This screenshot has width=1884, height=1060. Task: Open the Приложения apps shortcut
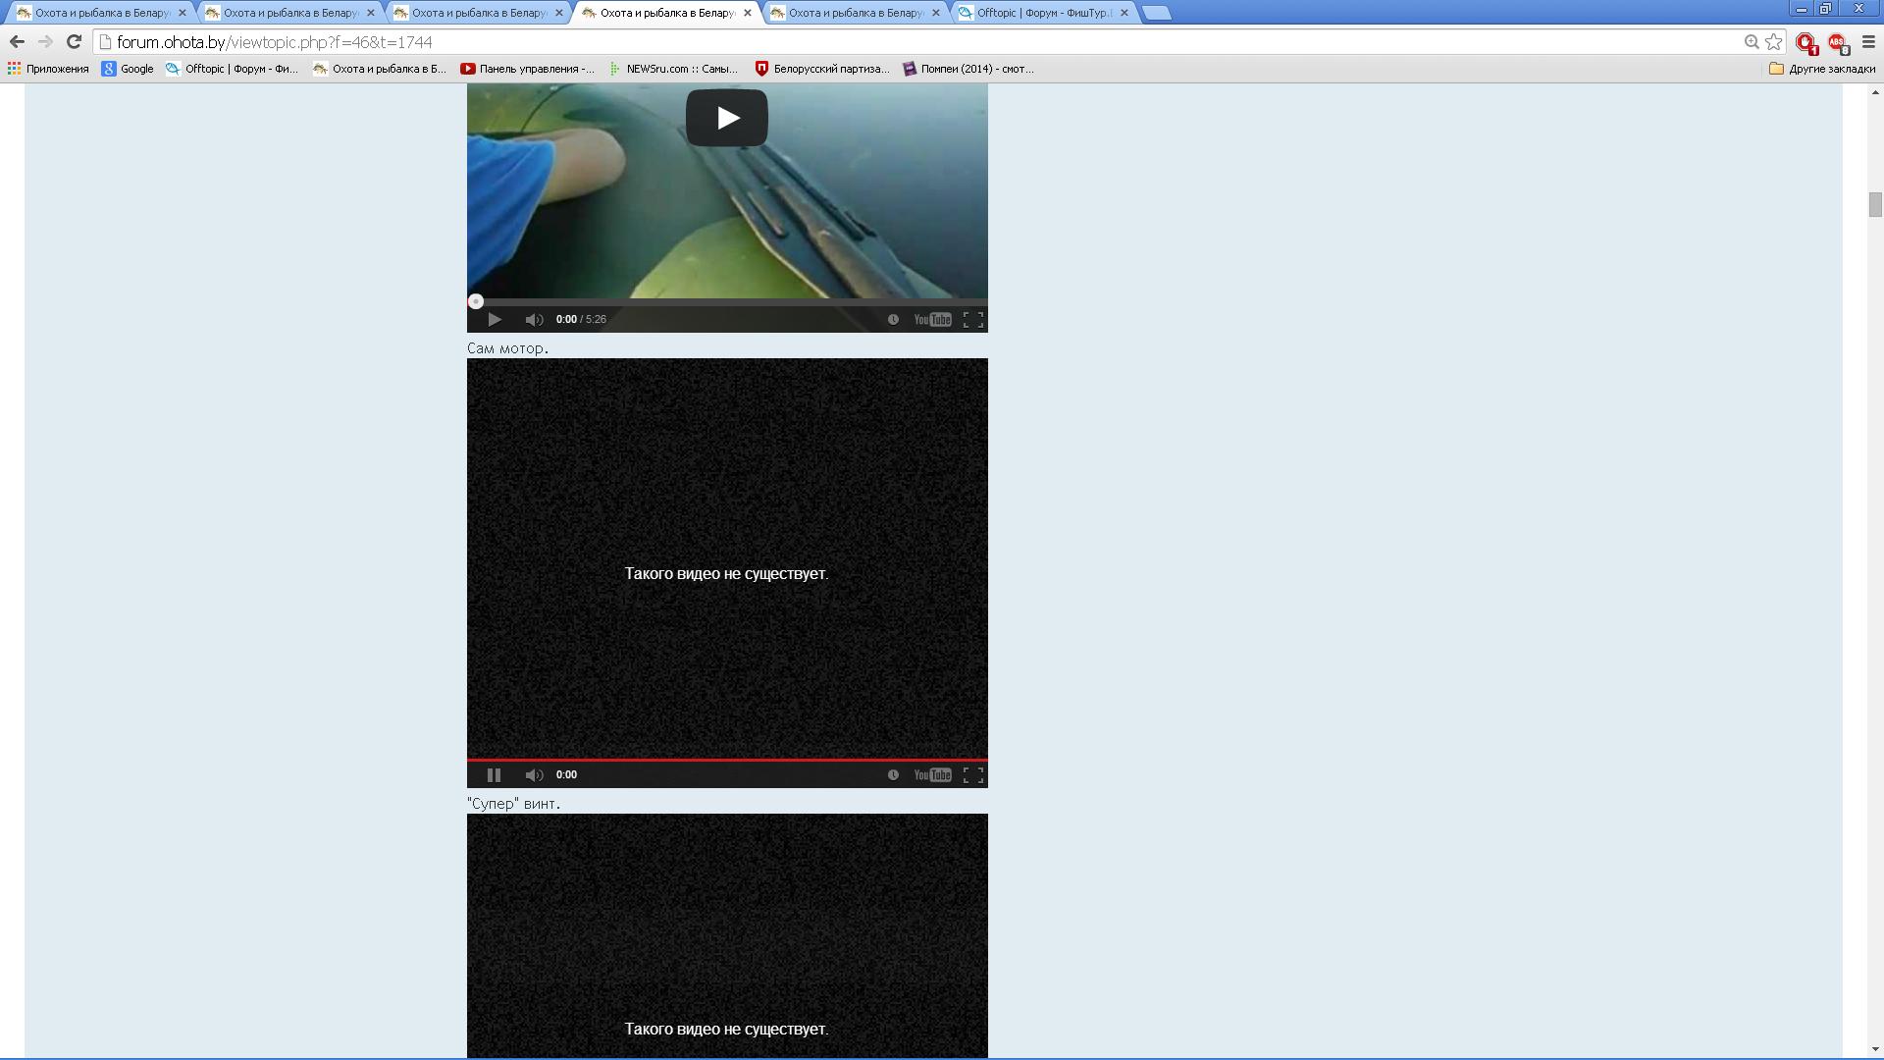48,69
